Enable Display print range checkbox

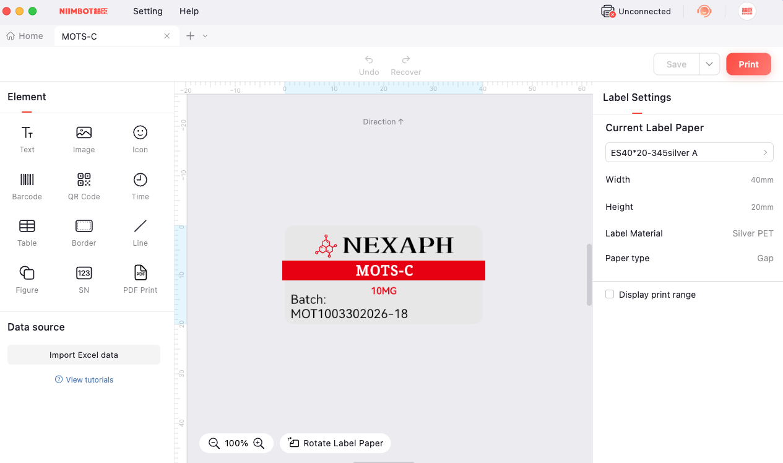click(610, 295)
